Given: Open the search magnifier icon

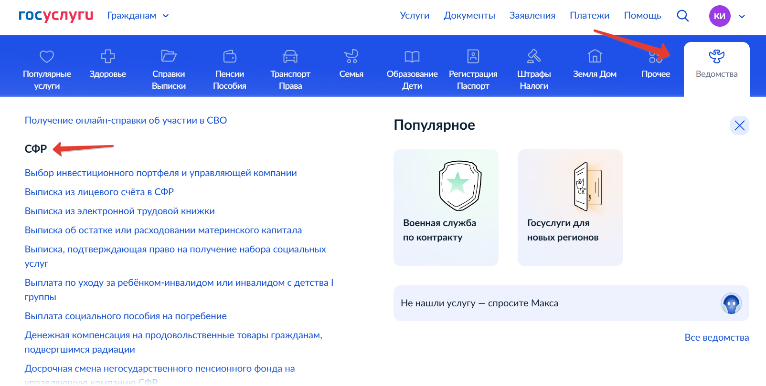Looking at the screenshot, I should click(x=683, y=16).
